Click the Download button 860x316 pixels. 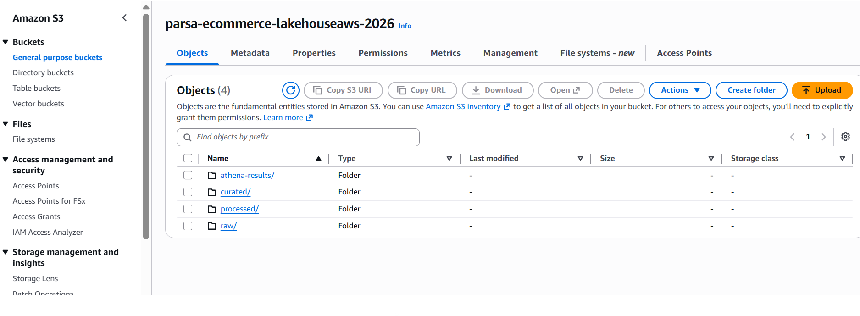pyautogui.click(x=498, y=90)
